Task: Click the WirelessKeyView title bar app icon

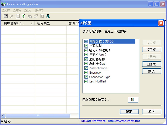Action: coord(3,4)
